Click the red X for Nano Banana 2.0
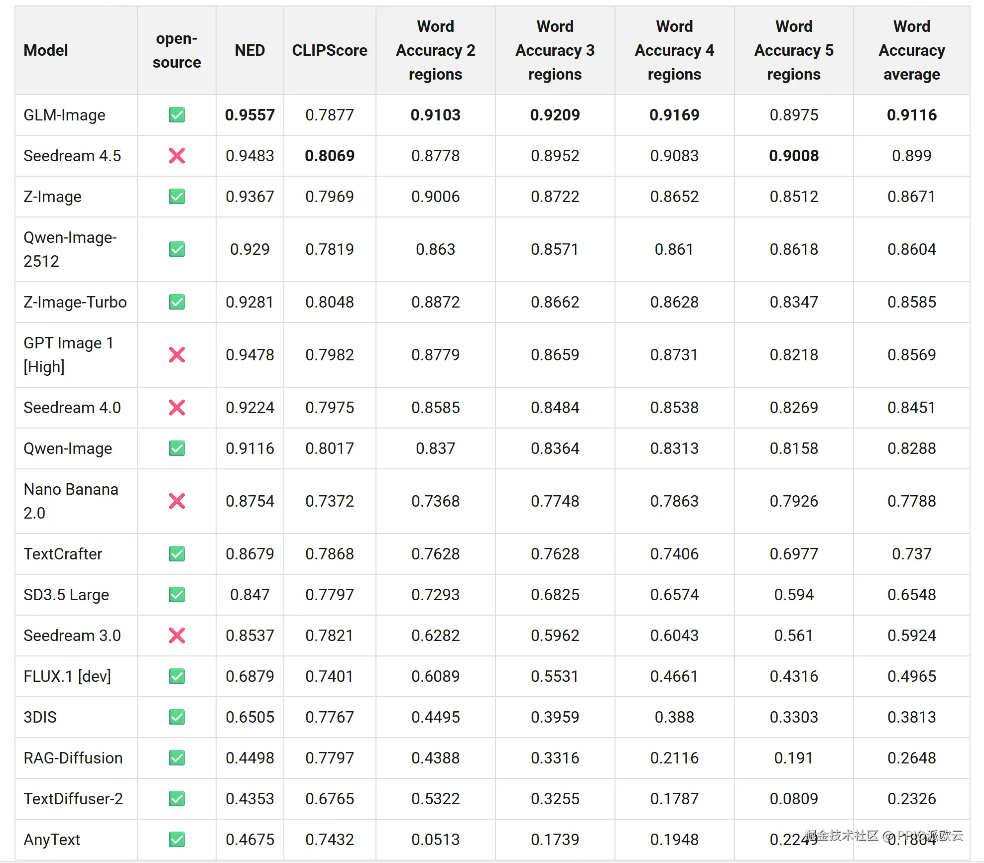The width and height of the screenshot is (984, 863). point(177,501)
